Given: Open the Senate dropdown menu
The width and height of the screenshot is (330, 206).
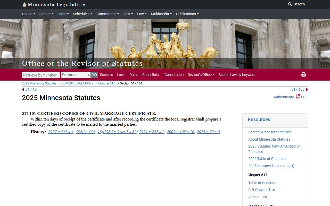Looking at the screenshot, I should click(46, 14).
